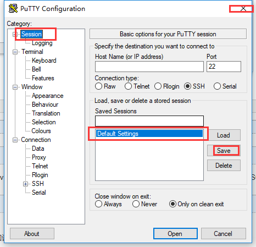
Task: Choose Telnet as connection type
Action: pos(128,86)
